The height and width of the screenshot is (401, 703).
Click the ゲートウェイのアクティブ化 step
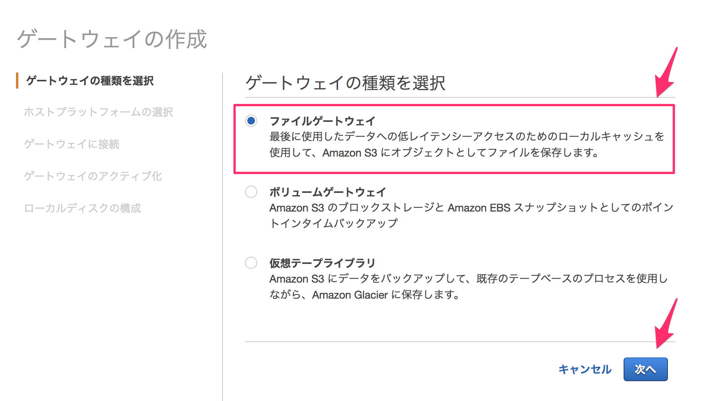93,176
